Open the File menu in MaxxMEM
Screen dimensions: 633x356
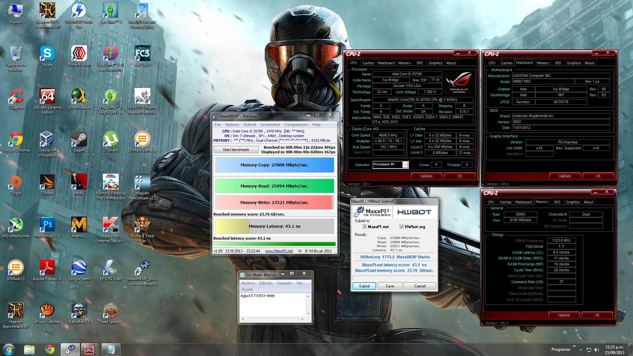click(x=218, y=125)
